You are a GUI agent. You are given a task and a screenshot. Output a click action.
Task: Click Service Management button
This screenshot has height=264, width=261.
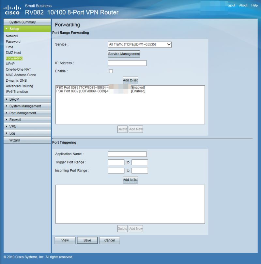coord(124,54)
